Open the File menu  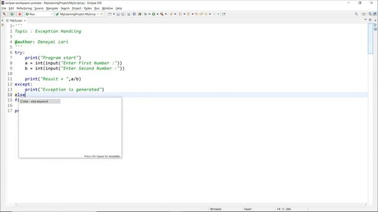coord(4,8)
